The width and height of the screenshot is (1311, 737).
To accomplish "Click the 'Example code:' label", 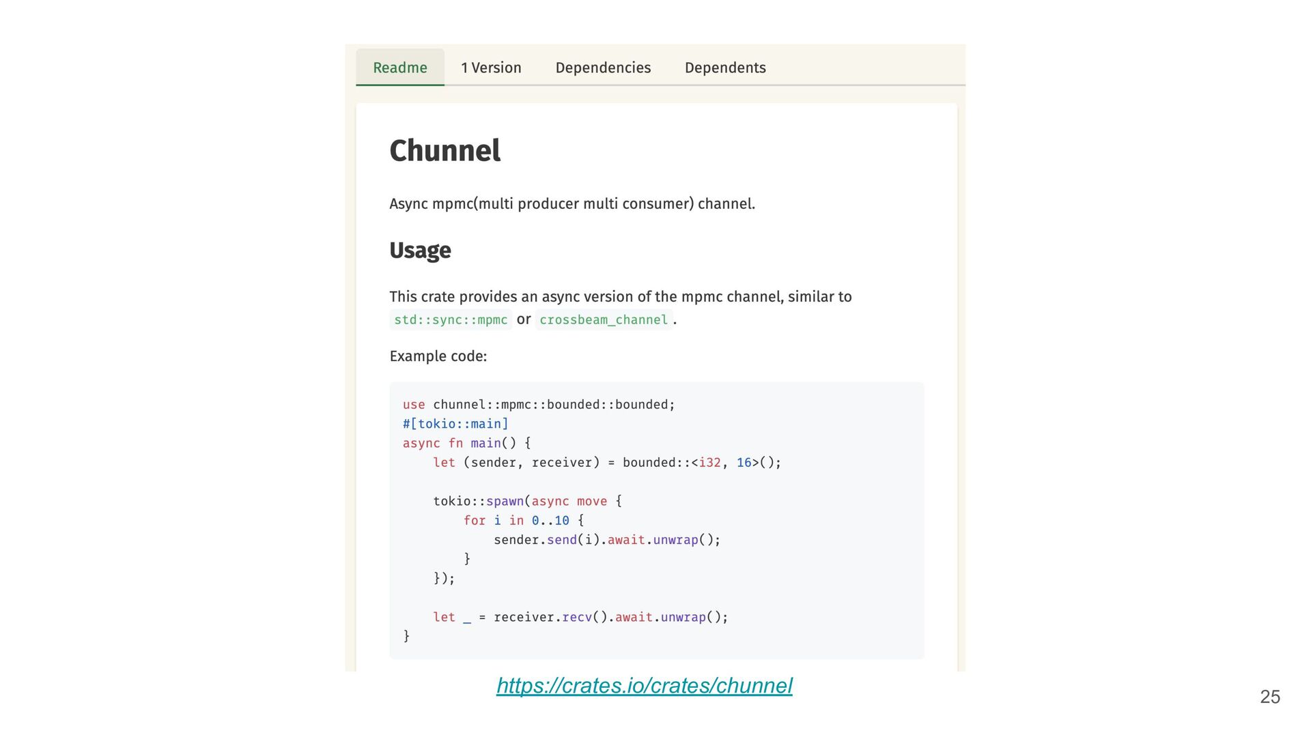I will tap(438, 356).
